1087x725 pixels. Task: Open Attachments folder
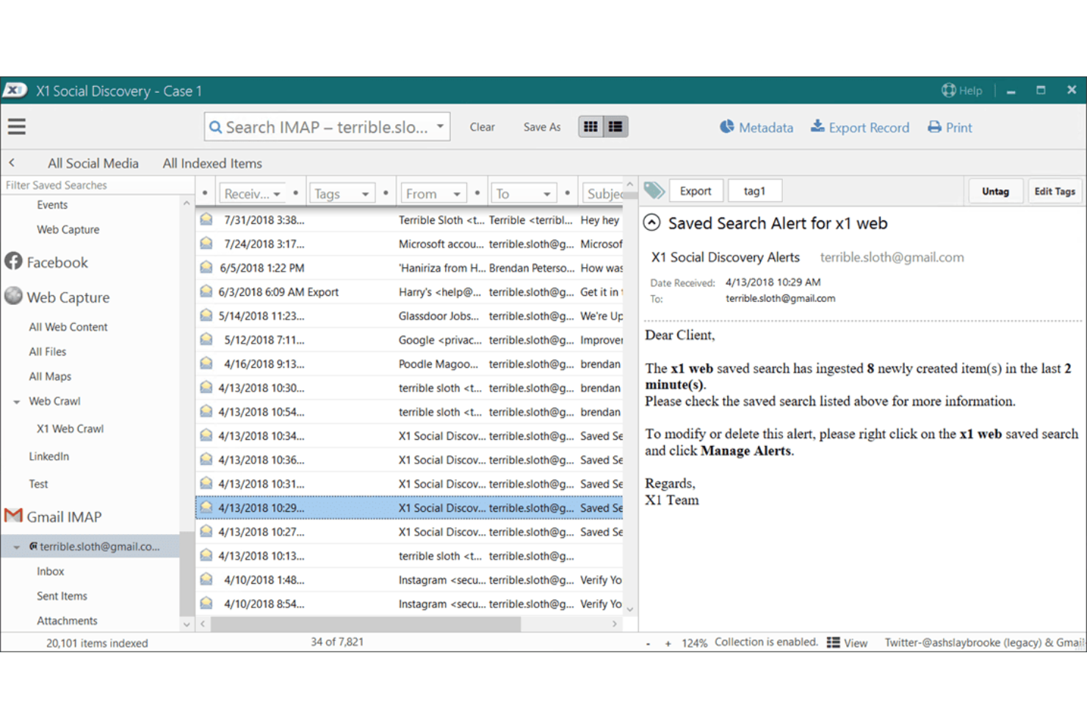(67, 621)
